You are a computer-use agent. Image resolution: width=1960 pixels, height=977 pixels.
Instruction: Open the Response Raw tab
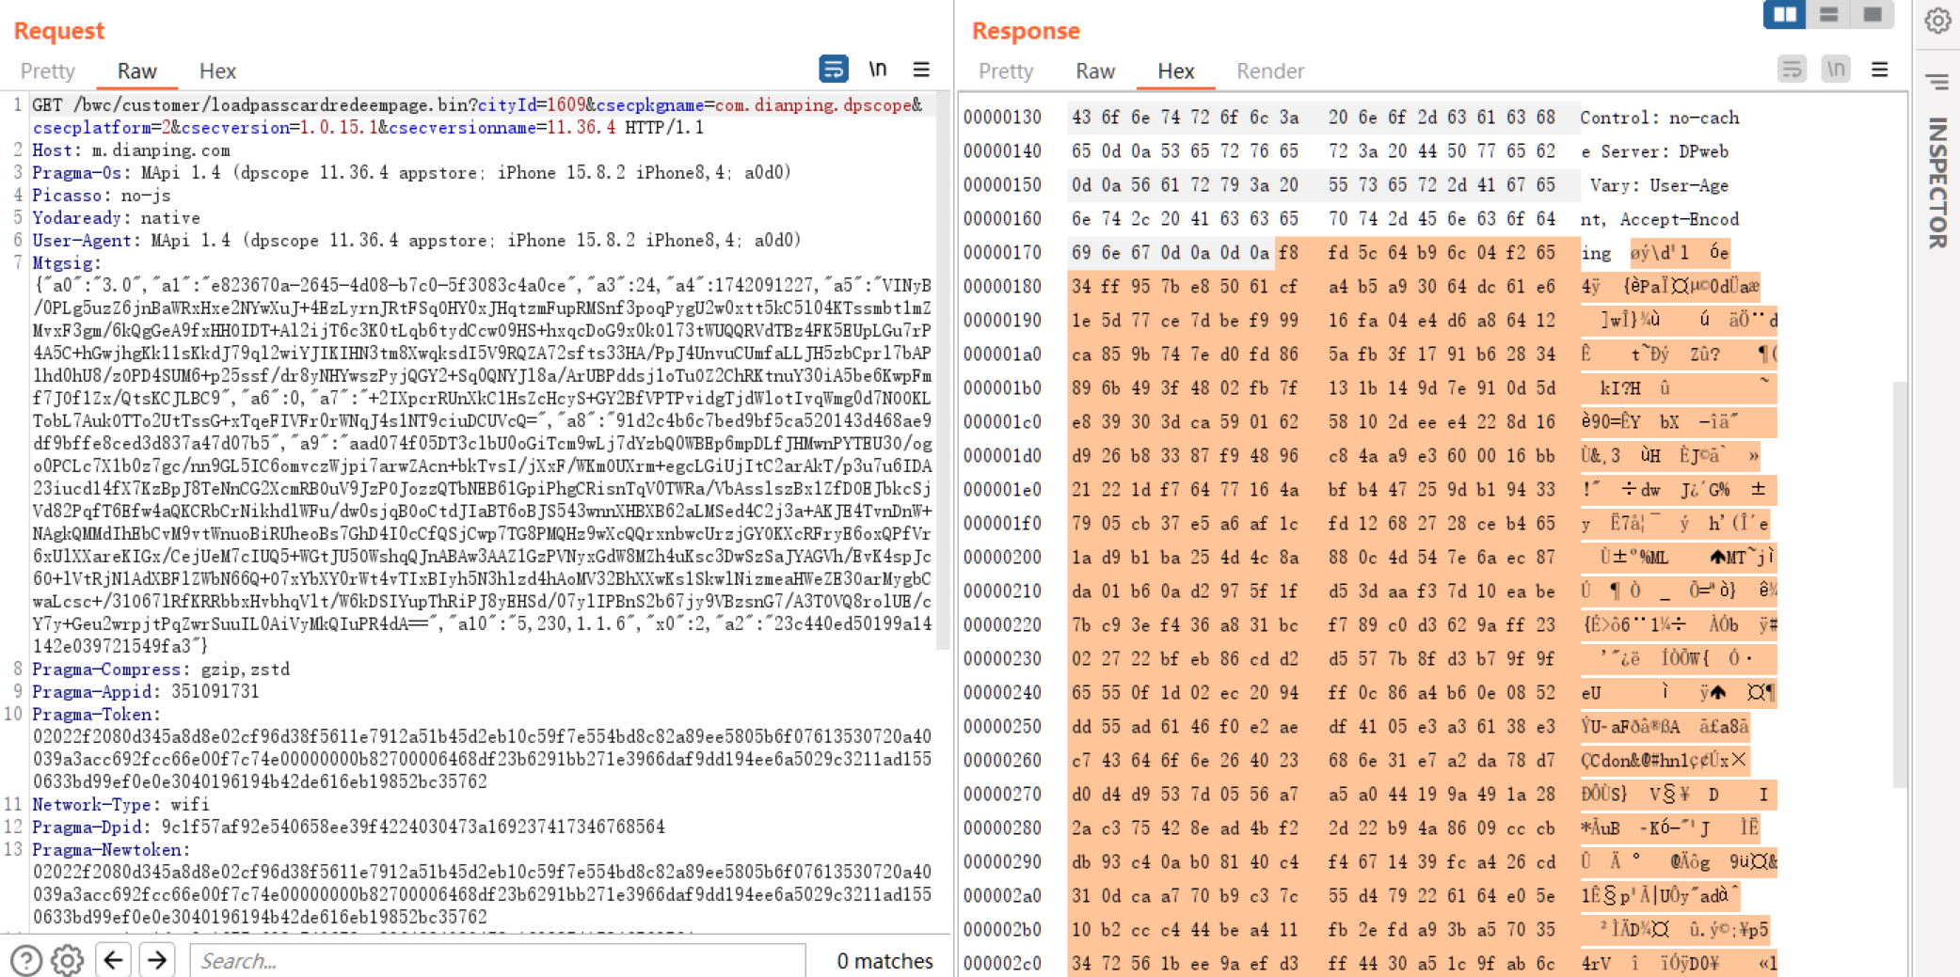pos(1094,71)
